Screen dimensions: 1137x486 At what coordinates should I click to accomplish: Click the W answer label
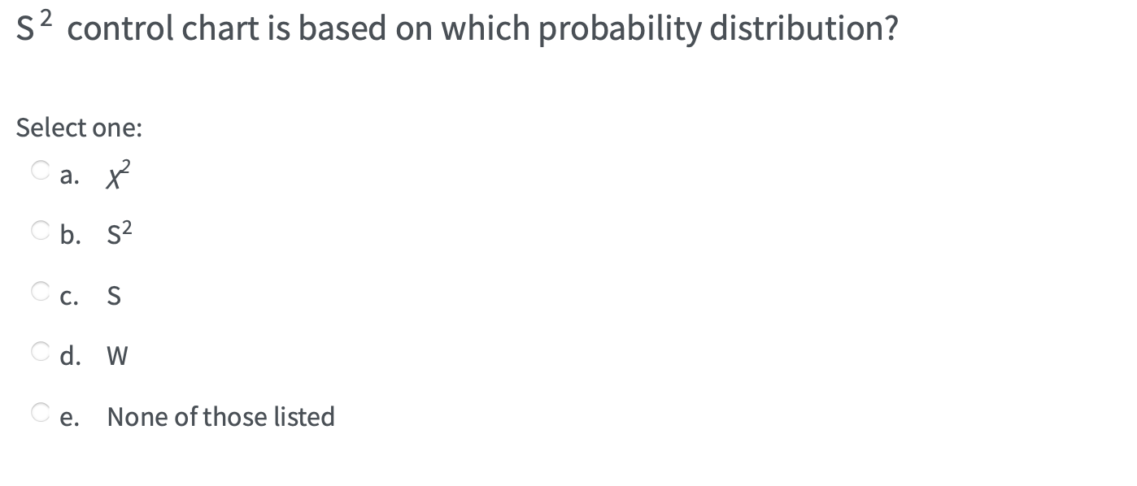coord(117,355)
